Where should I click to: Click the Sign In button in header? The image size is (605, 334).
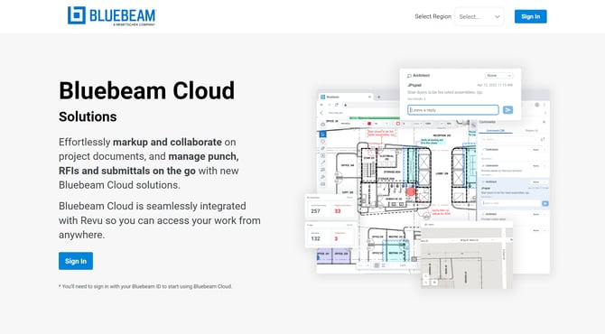coord(531,16)
